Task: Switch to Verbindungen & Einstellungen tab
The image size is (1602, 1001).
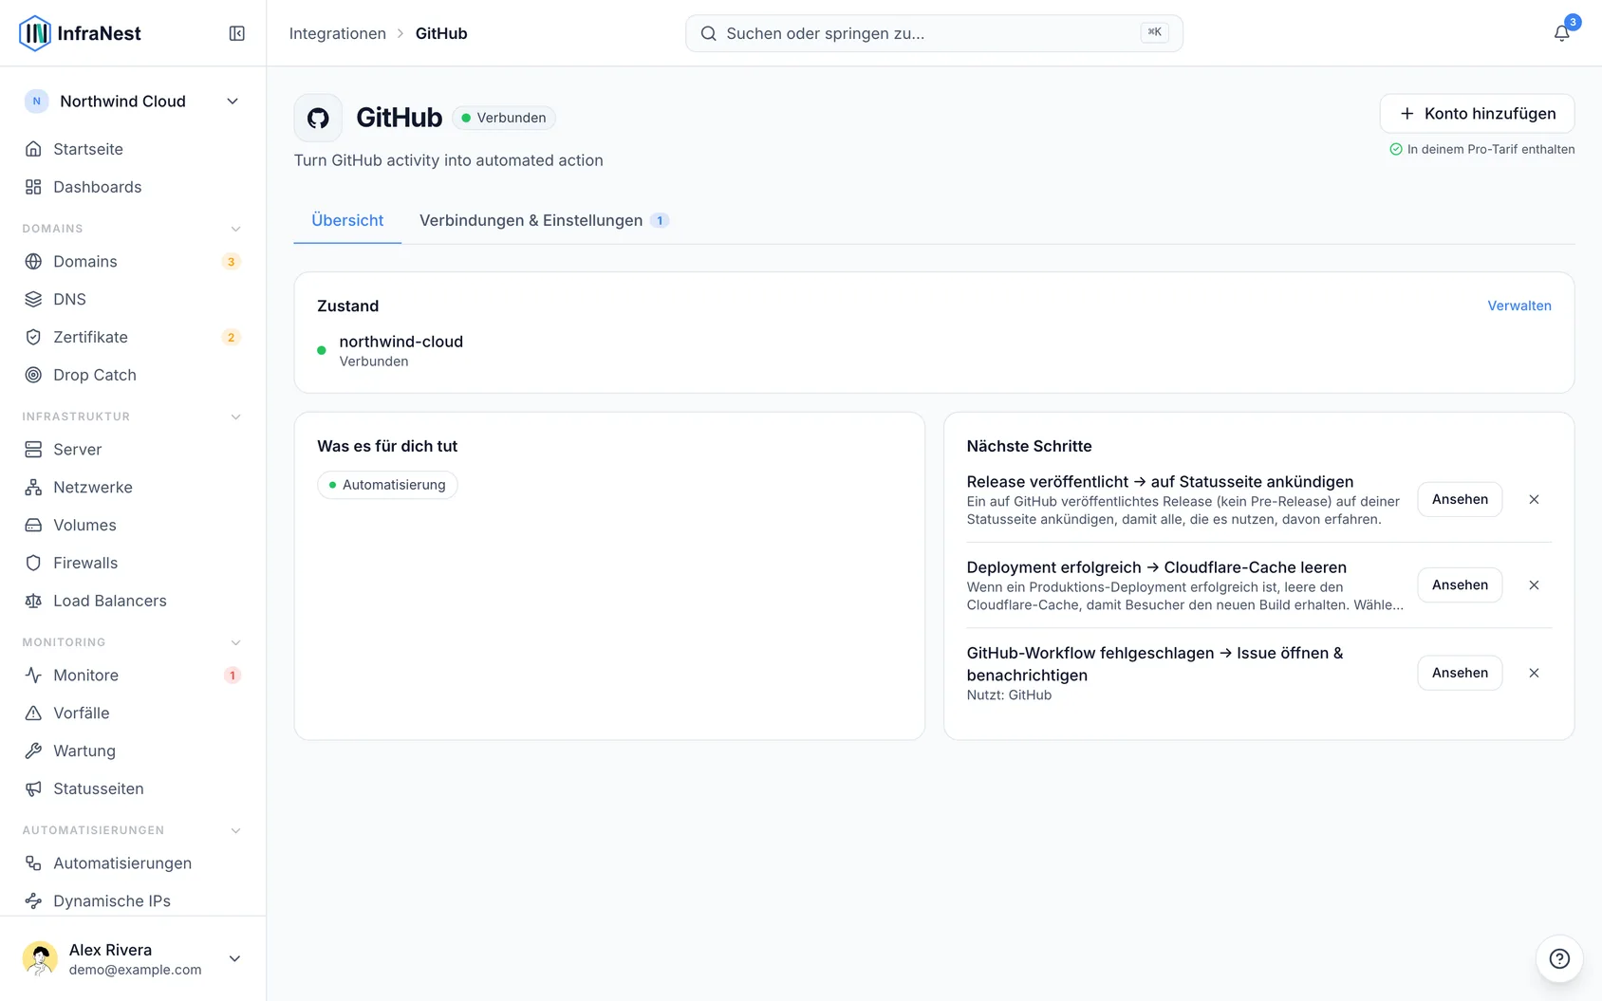Action: coord(545,220)
